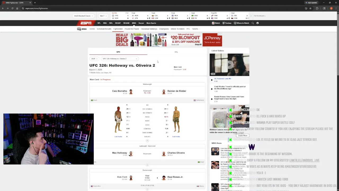Play the Latest Videos main thumbnail
The height and width of the screenshot is (191, 339).
pos(229,65)
